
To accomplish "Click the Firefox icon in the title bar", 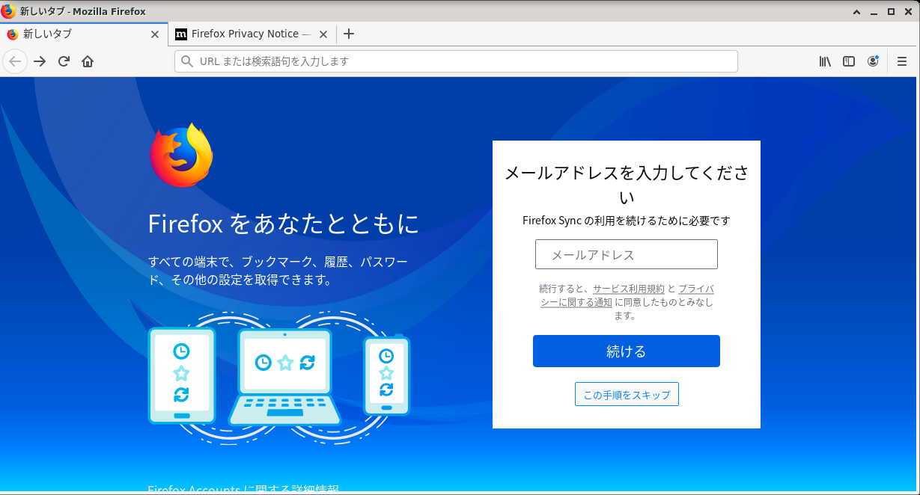I will [9, 11].
